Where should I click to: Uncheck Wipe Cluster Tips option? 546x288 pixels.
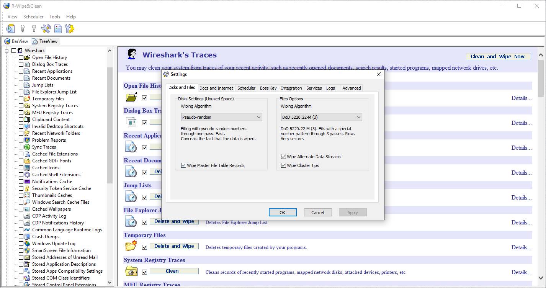[283, 165]
